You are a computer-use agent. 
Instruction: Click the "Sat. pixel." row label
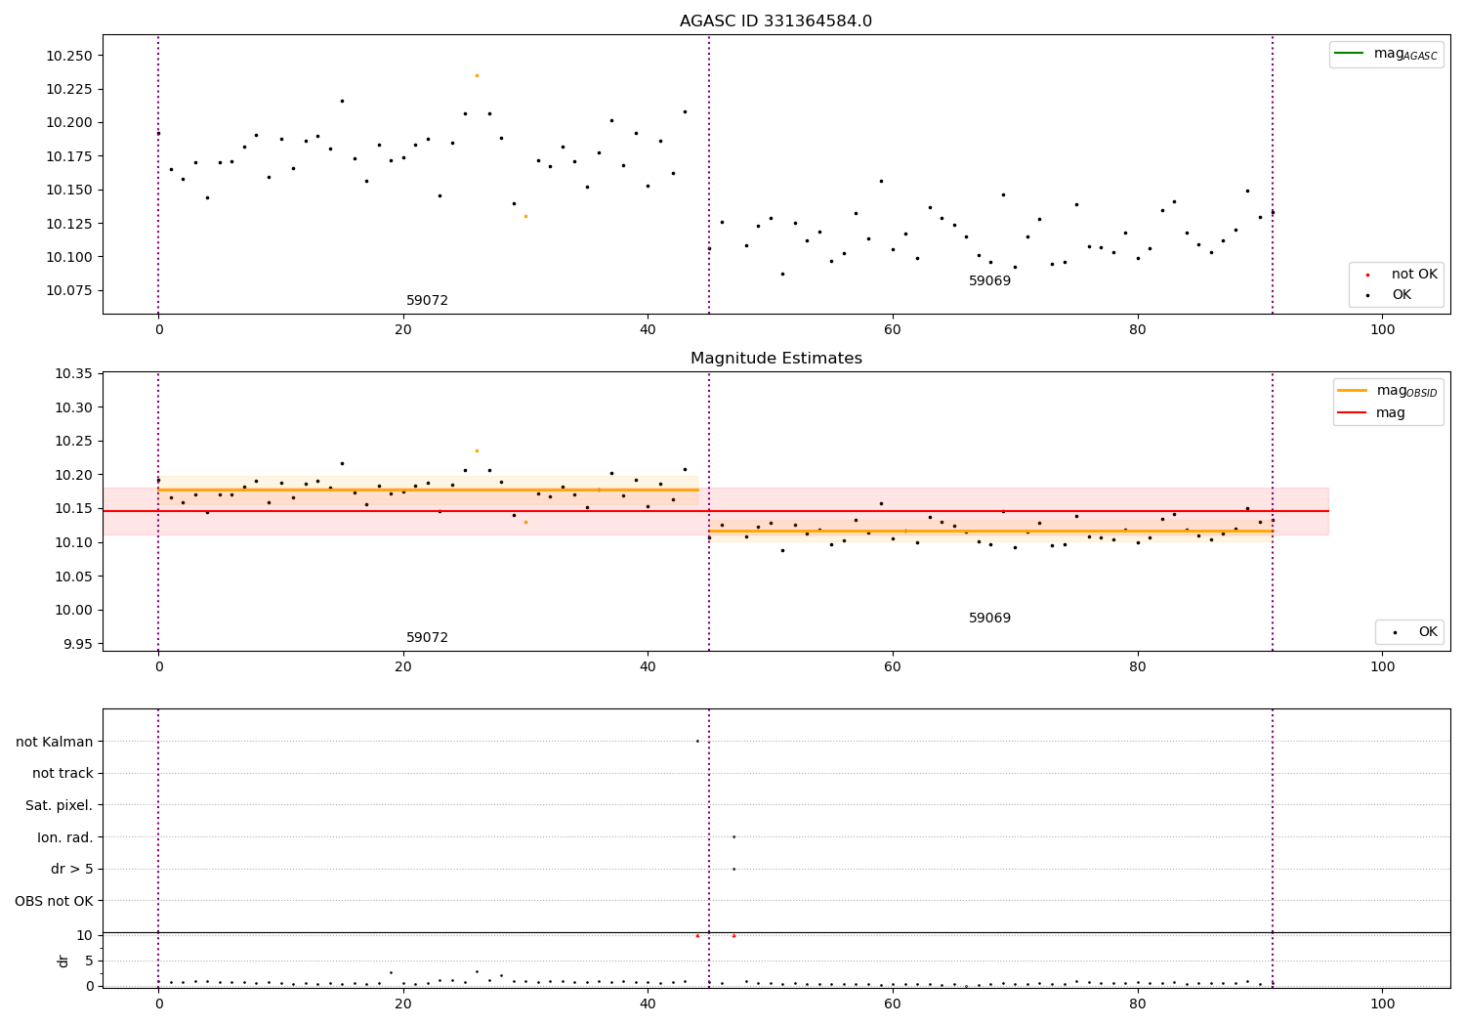coord(60,805)
